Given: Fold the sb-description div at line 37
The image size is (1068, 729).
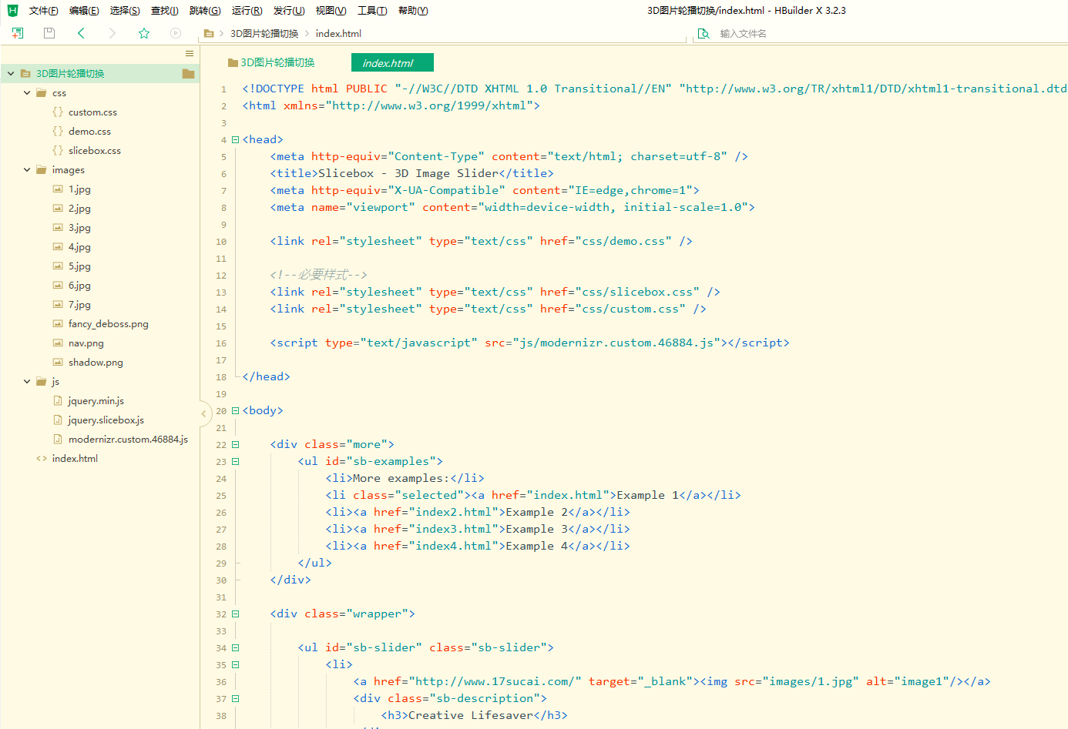Looking at the screenshot, I should pyautogui.click(x=236, y=698).
